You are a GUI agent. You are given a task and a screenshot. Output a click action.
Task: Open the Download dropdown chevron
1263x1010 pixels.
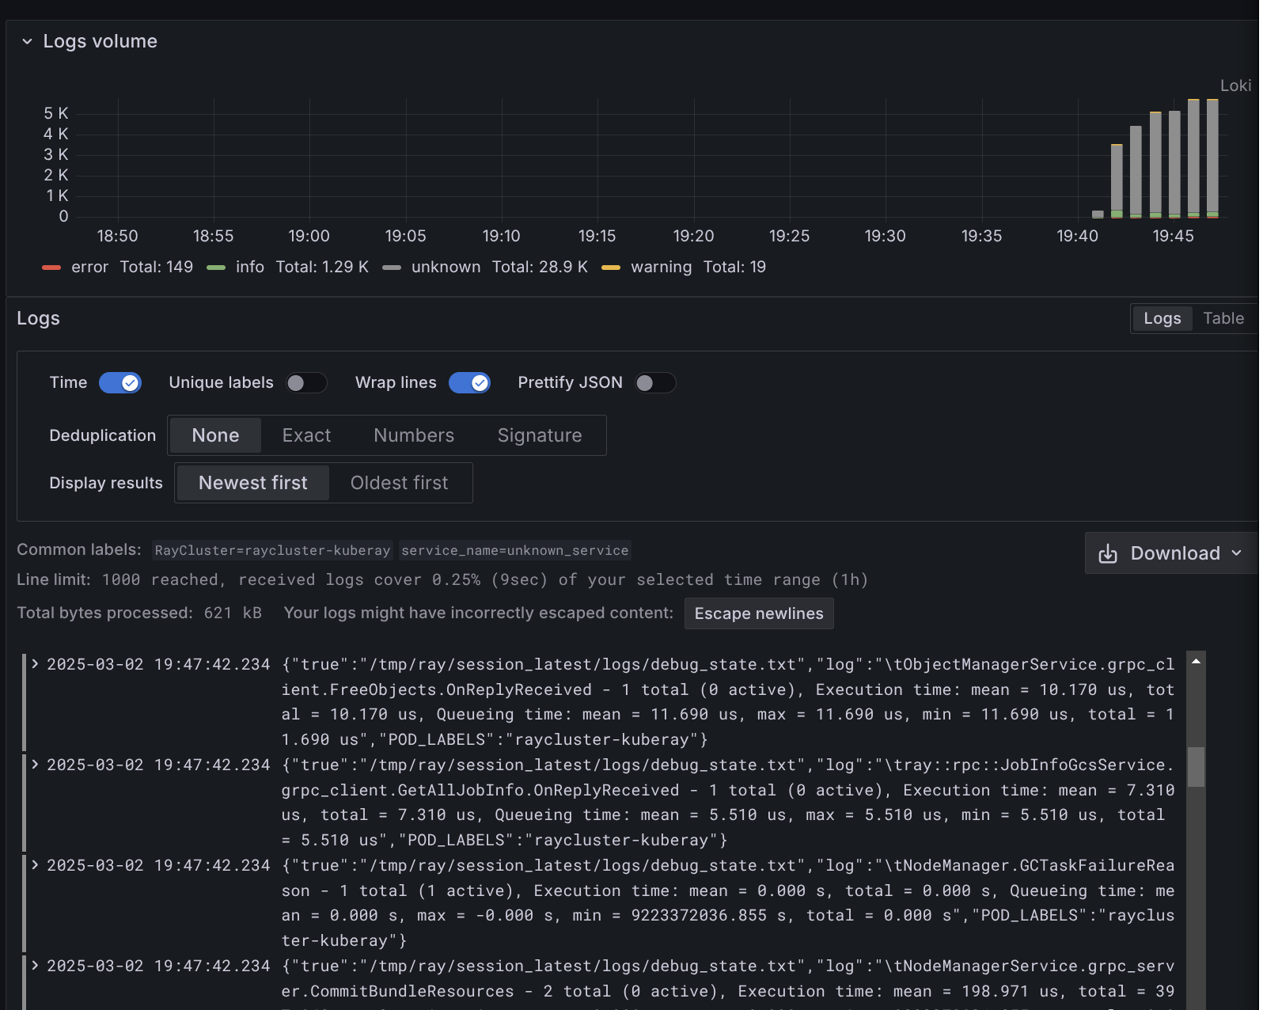click(x=1237, y=553)
